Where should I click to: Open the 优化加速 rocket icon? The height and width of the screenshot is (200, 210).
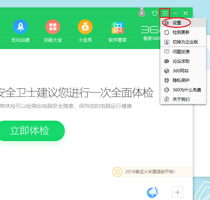coord(20,27)
